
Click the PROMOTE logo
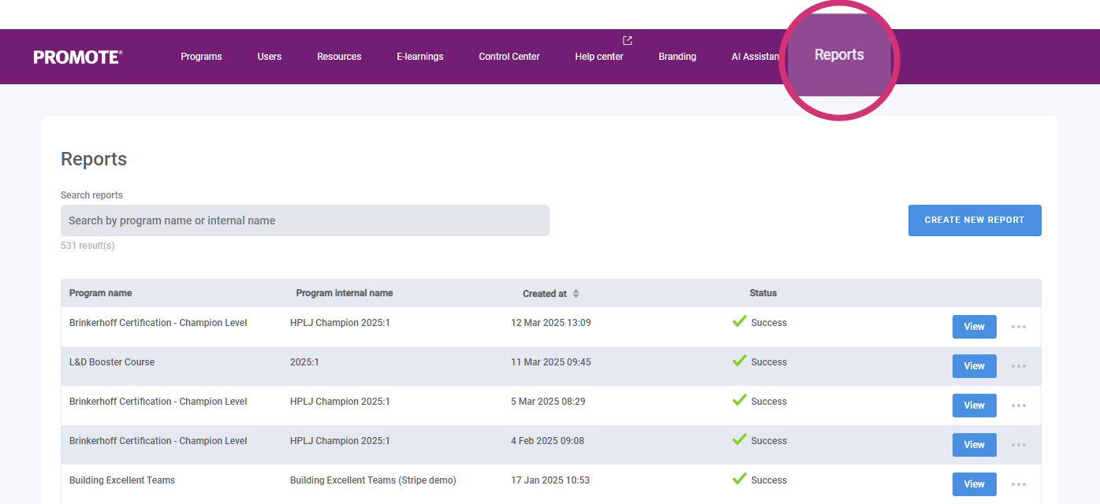tap(78, 57)
